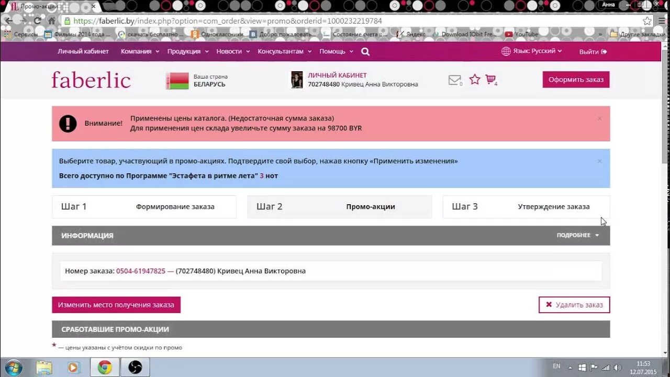Go to Шаг 3 Утверждение заказа

coord(526,207)
